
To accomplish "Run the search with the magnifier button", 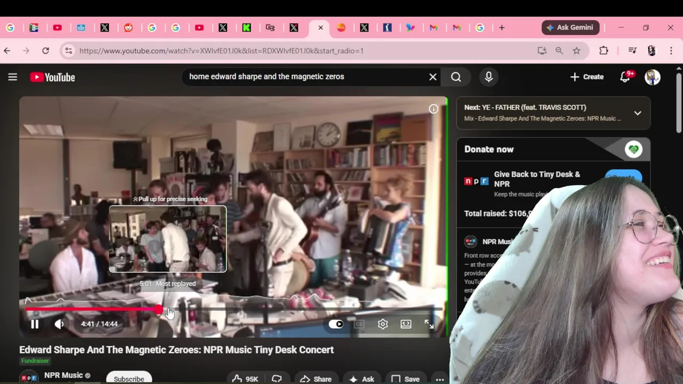I will tap(456, 77).
